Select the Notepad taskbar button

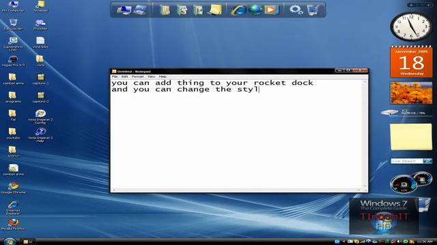coord(28,242)
